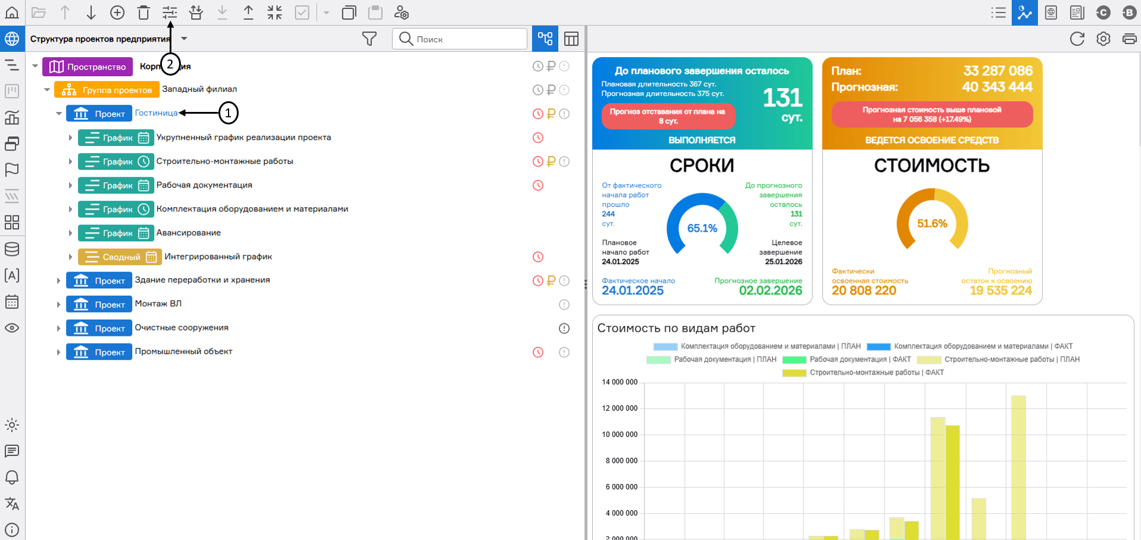1141x540 pixels.
Task: Switch to tree structure view
Action: click(545, 39)
